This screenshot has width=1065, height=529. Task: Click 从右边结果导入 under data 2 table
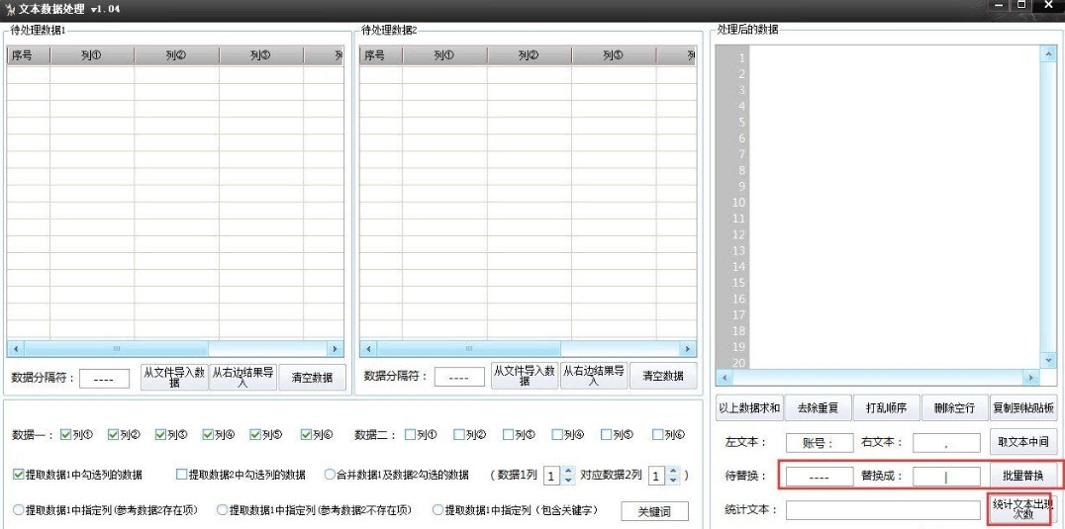[594, 376]
